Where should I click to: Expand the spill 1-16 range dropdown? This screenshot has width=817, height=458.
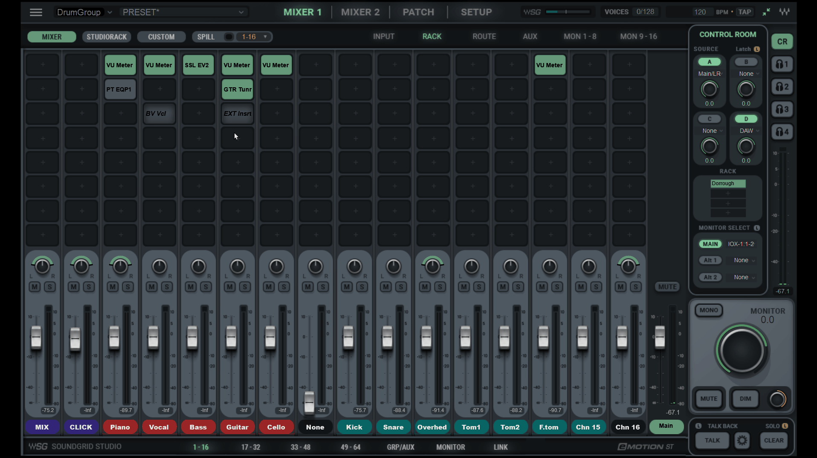265,37
